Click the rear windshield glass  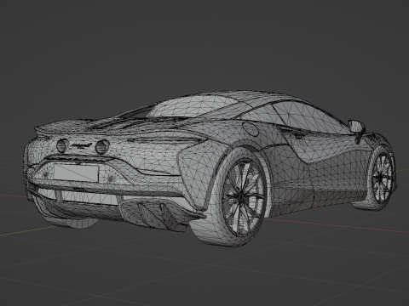pyautogui.click(x=193, y=106)
